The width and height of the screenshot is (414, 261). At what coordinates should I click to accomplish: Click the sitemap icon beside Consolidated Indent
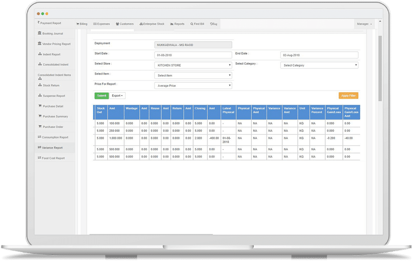pos(40,64)
